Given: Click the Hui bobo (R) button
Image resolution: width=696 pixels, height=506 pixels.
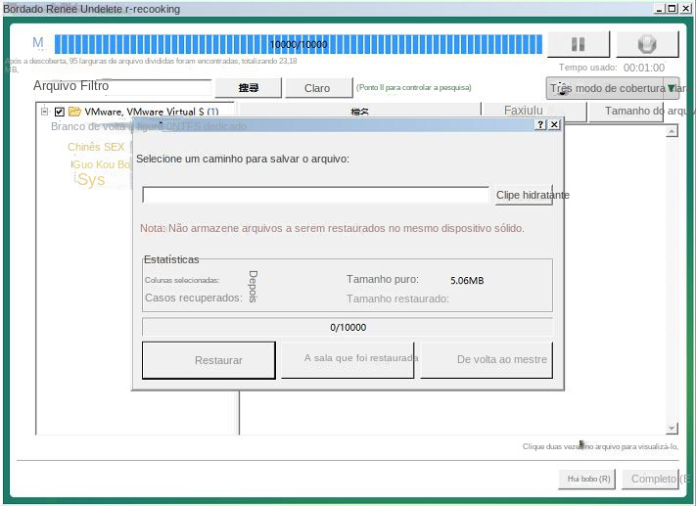Looking at the screenshot, I should click(588, 479).
